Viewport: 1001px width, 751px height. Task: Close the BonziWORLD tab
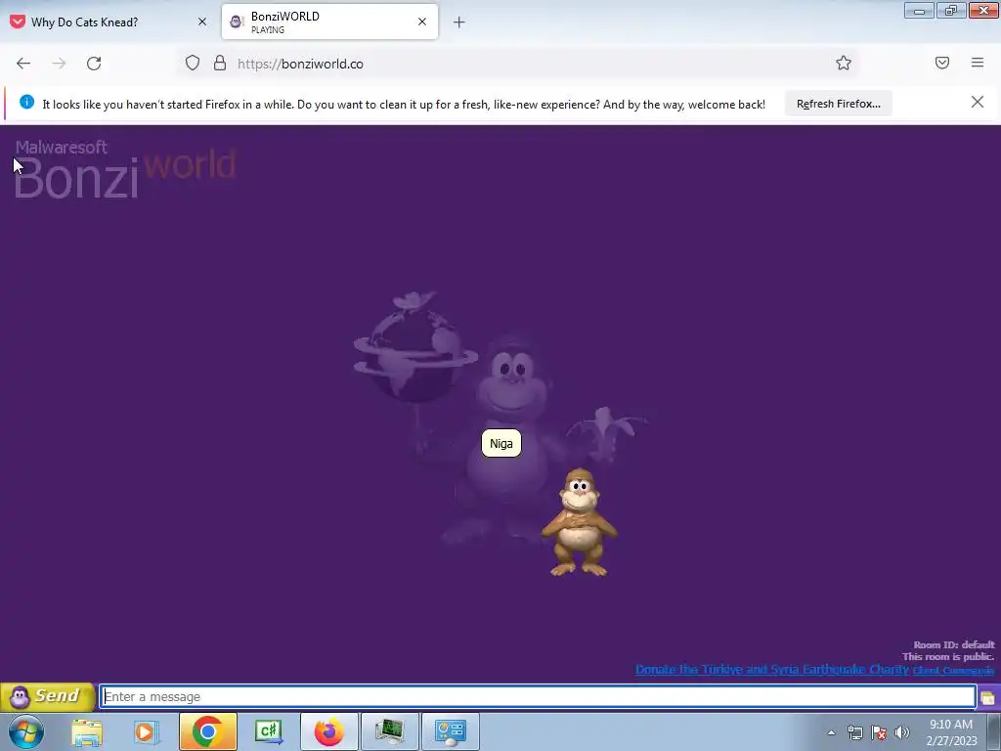click(x=422, y=22)
